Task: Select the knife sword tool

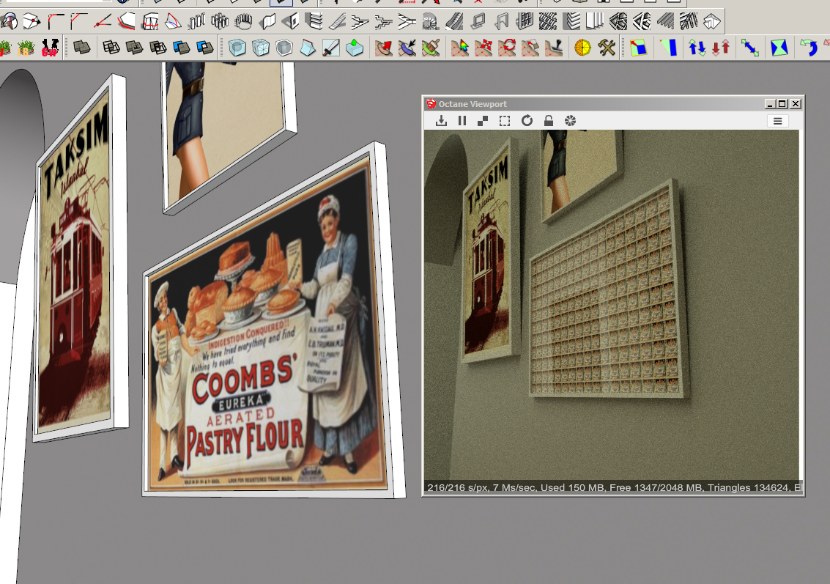Action: [331, 48]
